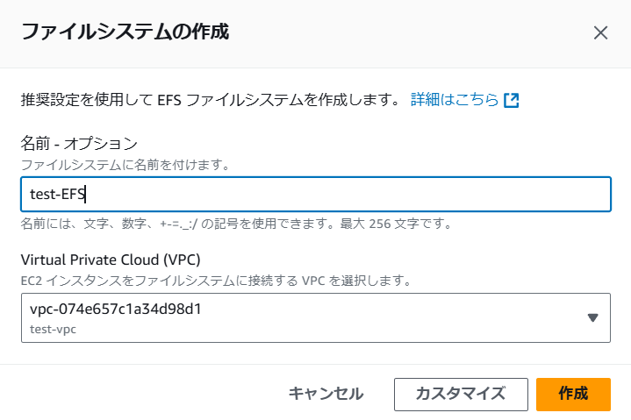Click the test-EFS text inside the name field
Viewport: 631px width, 420px height.
[x=58, y=194]
